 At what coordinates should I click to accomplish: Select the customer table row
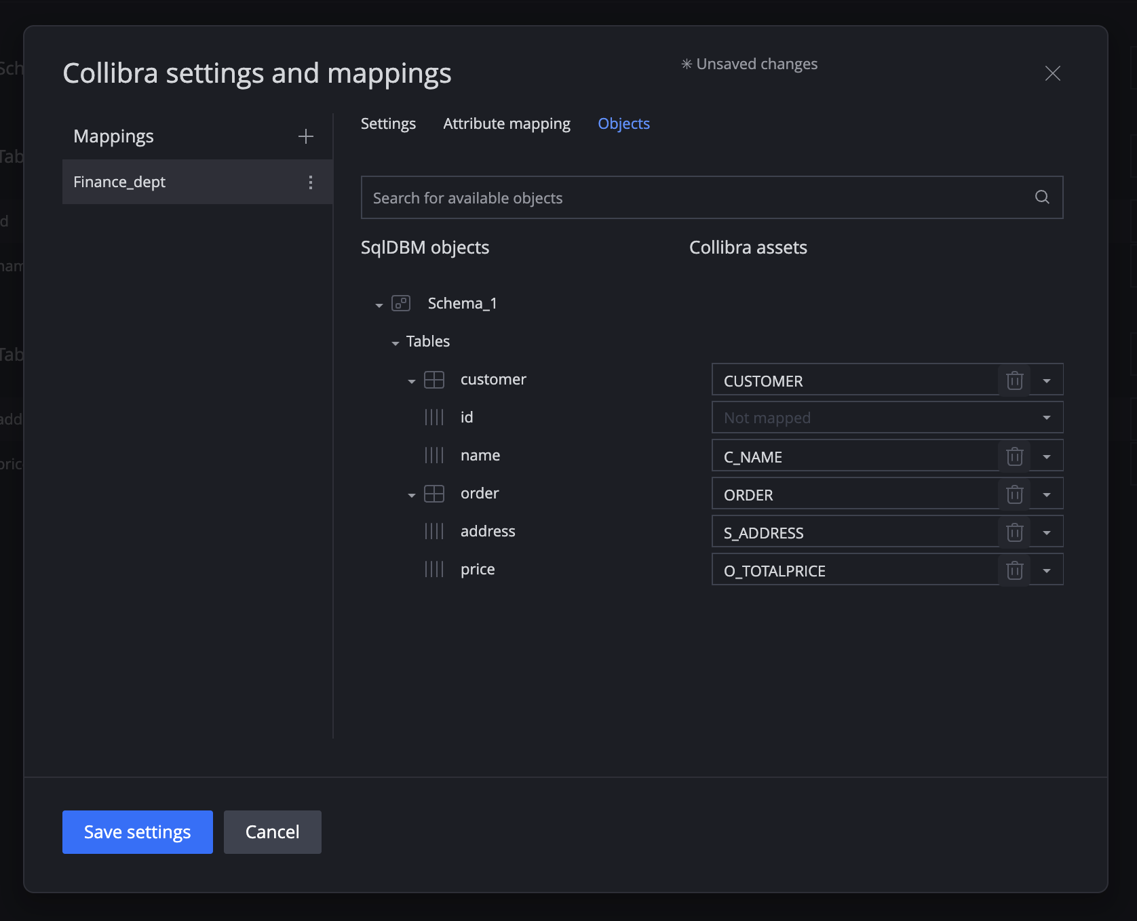pos(493,379)
